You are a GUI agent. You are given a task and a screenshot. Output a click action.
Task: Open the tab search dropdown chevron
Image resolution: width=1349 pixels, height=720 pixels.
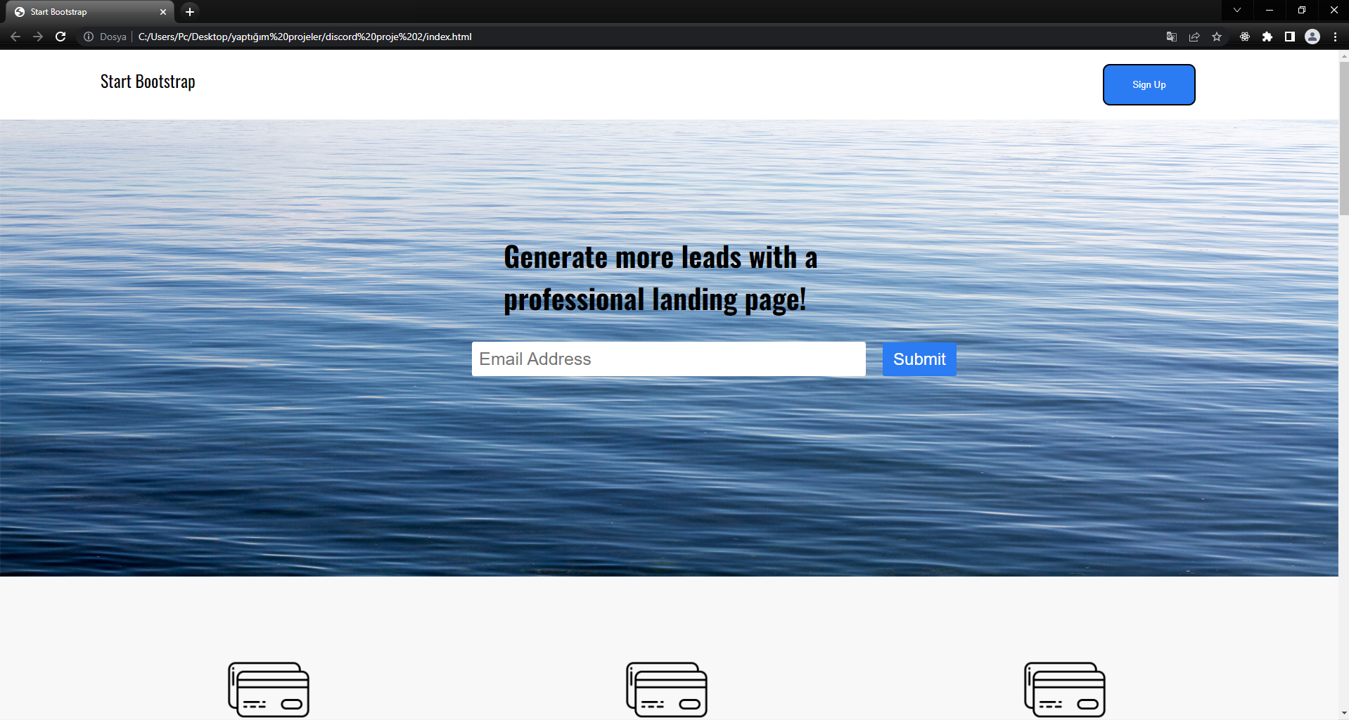(x=1236, y=11)
